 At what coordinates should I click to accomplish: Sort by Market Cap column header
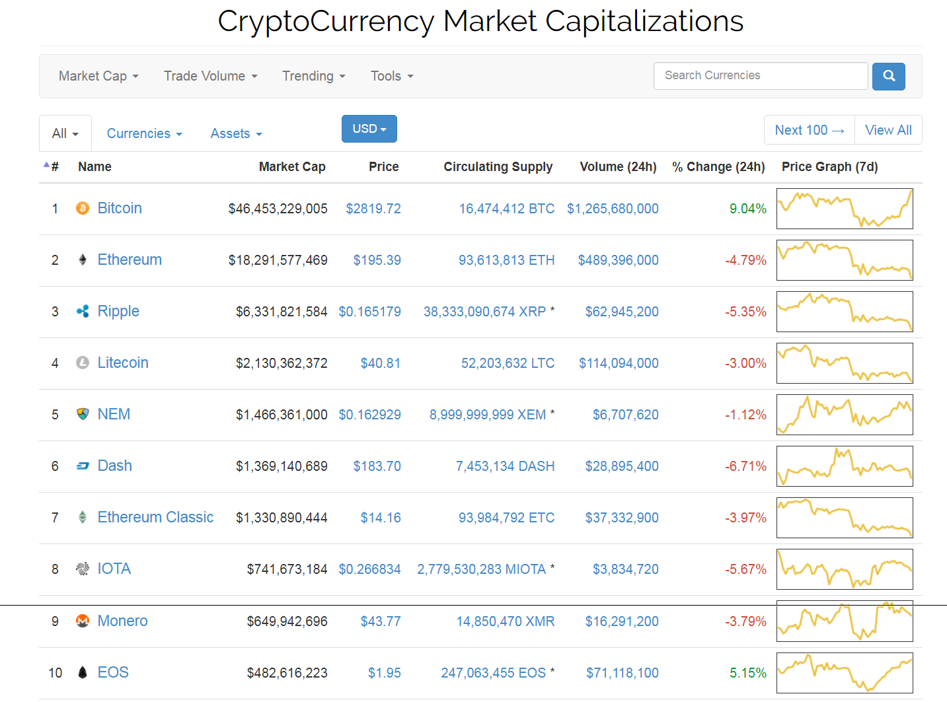pyautogui.click(x=292, y=167)
